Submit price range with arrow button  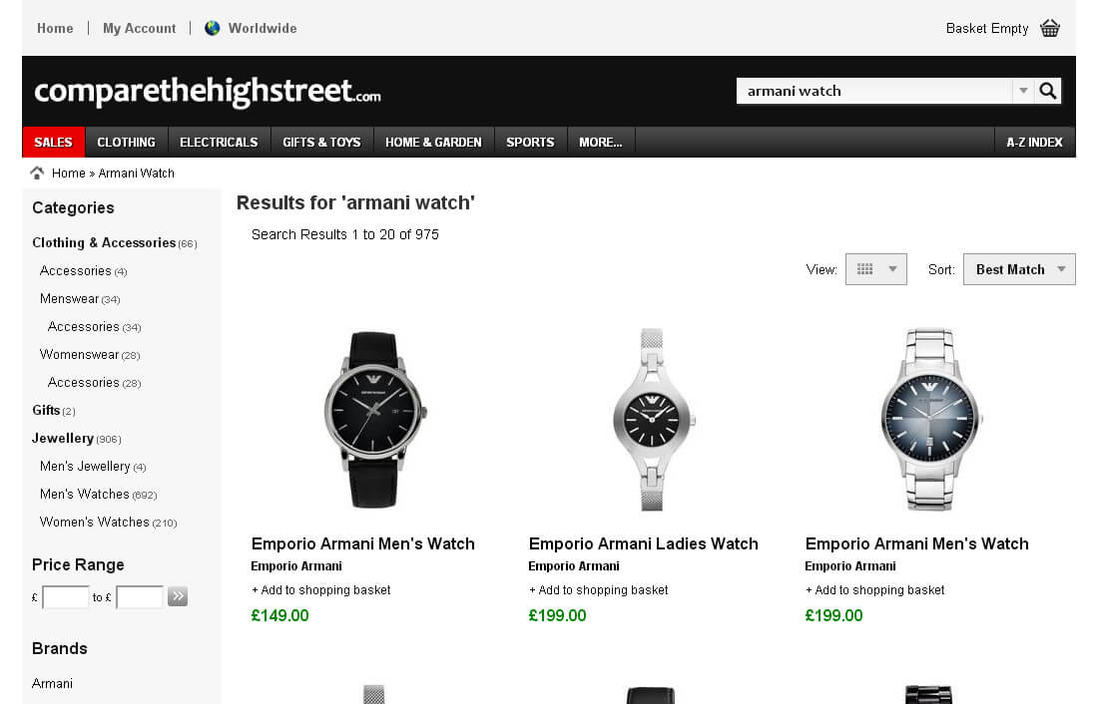pos(178,596)
